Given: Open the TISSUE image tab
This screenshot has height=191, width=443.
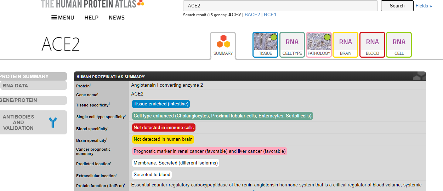Looking at the screenshot, I should click(266, 45).
